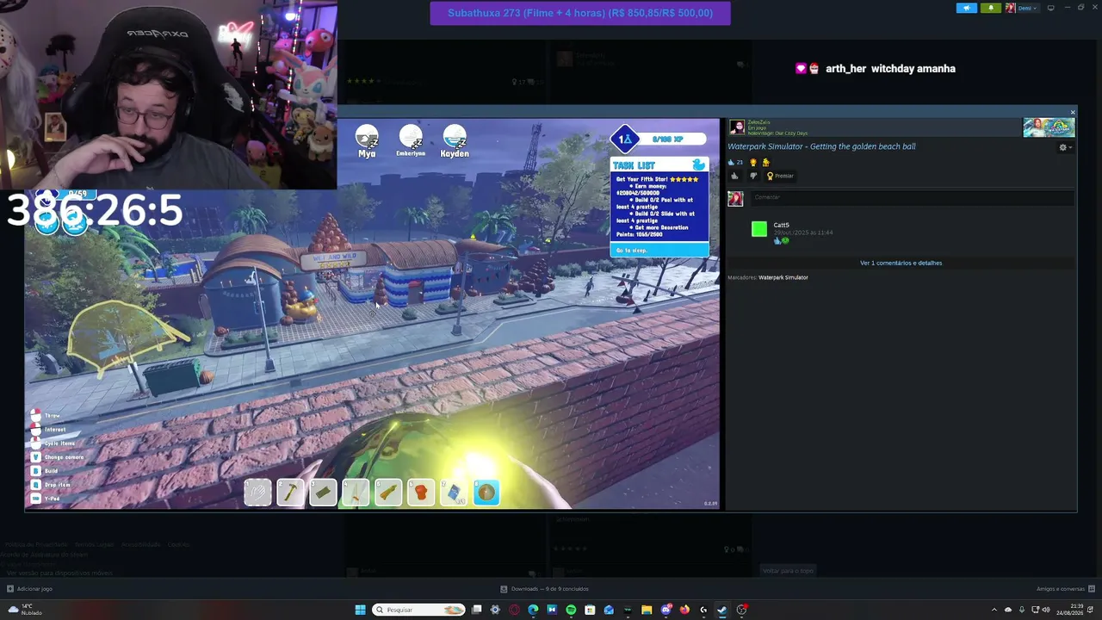The width and height of the screenshot is (1102, 620).
Task: Open commenter Catt5's profile name
Action: pyautogui.click(x=781, y=226)
